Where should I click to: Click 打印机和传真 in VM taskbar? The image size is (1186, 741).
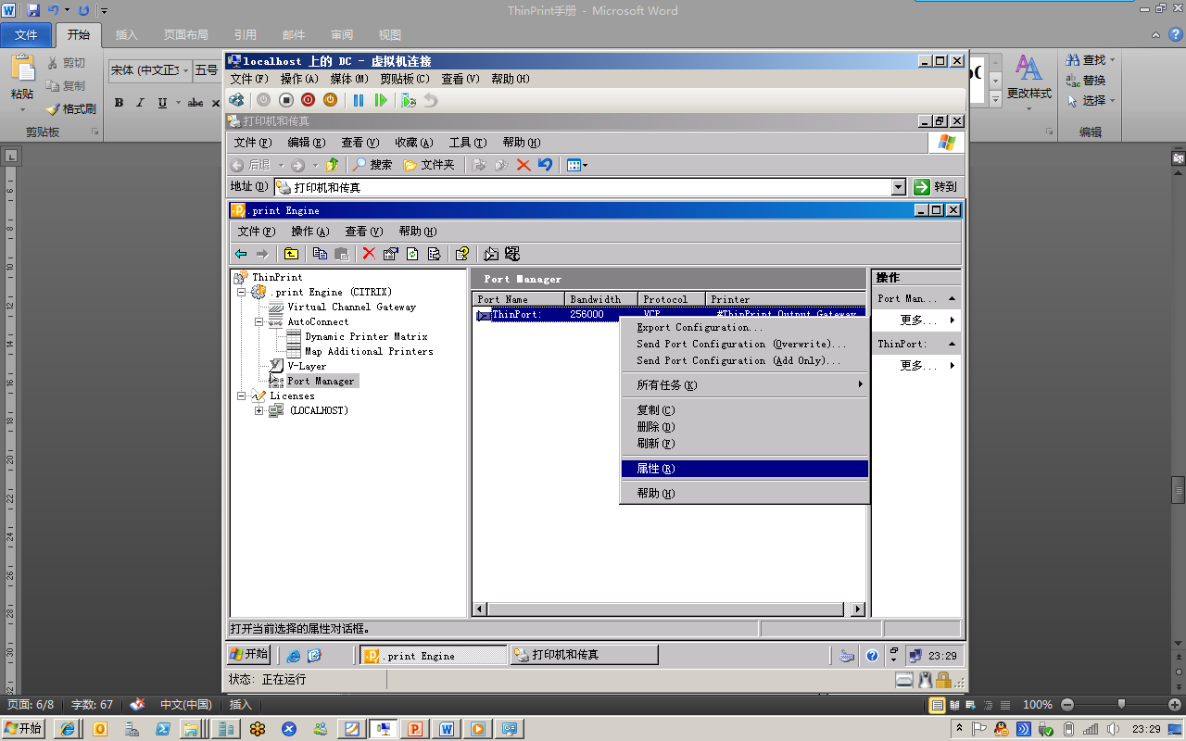click(584, 655)
